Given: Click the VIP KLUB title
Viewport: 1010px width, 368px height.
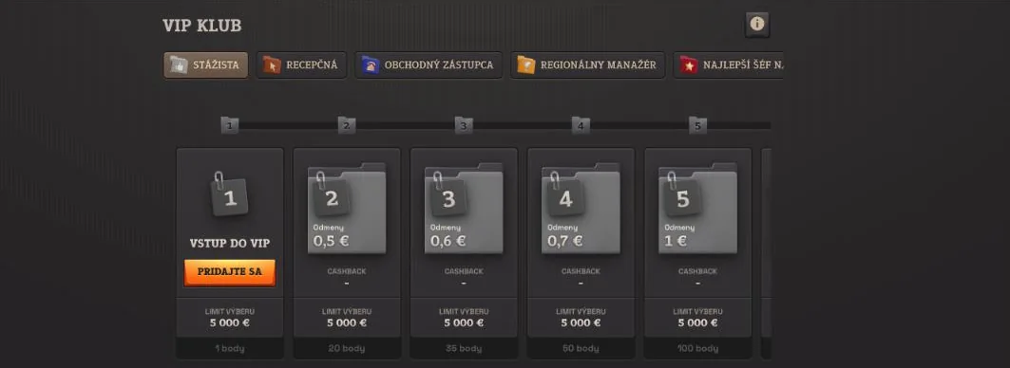Looking at the screenshot, I should 202,26.
